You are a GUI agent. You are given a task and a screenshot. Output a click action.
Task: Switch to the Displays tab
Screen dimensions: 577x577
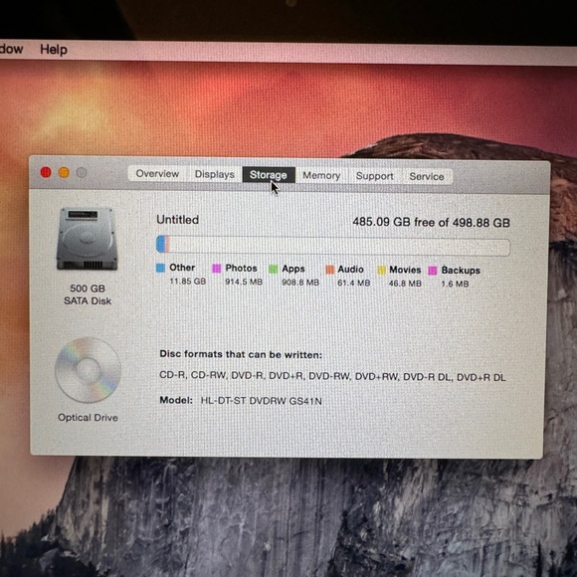pos(215,174)
